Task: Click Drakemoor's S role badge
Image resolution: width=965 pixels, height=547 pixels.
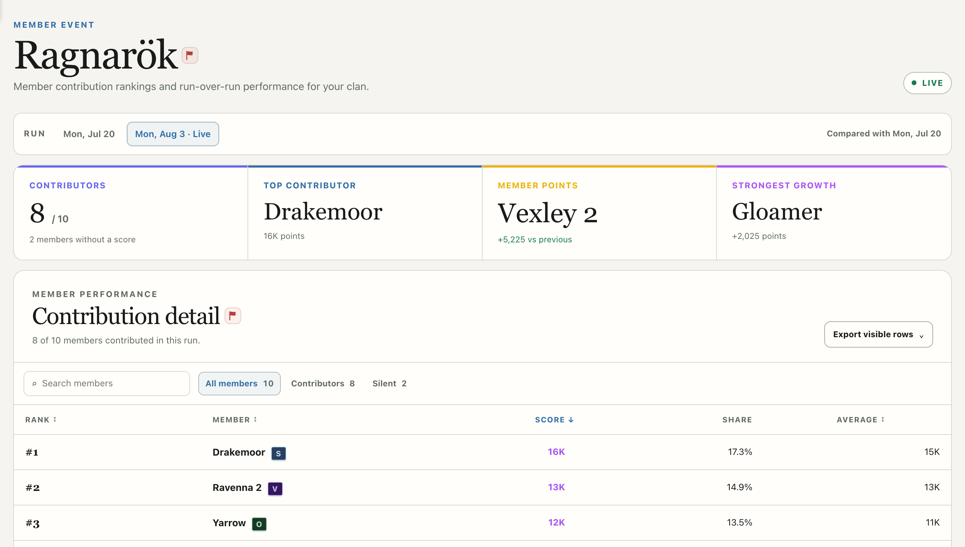Action: 278,454
